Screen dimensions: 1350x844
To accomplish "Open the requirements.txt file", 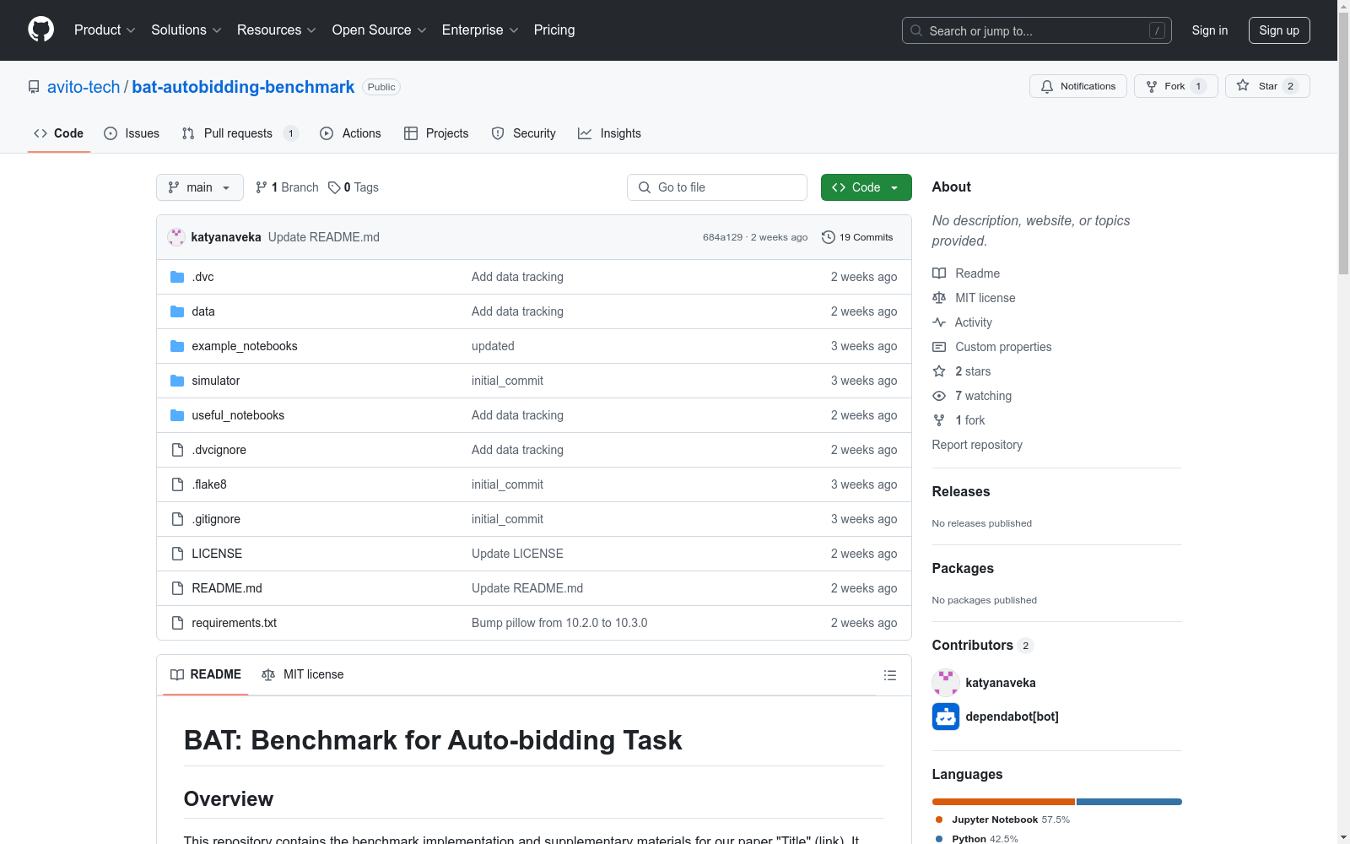I will click(235, 623).
